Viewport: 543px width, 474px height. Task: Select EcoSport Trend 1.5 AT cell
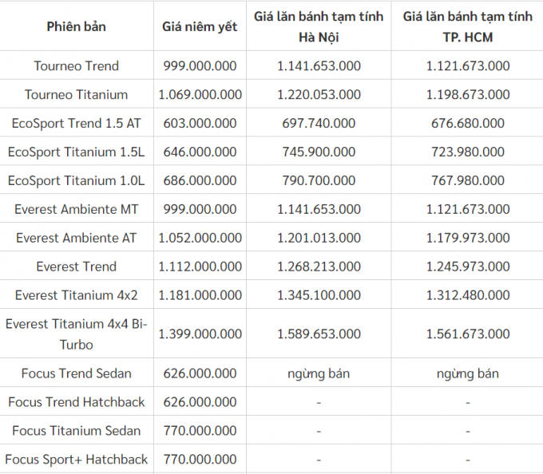[76, 123]
